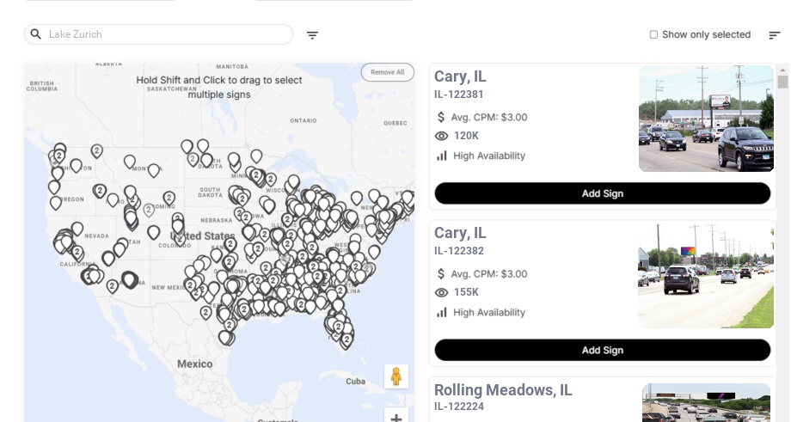Click the dollar CPM icon for IL-122381
Viewport: 791px width, 422px height.
442,117
